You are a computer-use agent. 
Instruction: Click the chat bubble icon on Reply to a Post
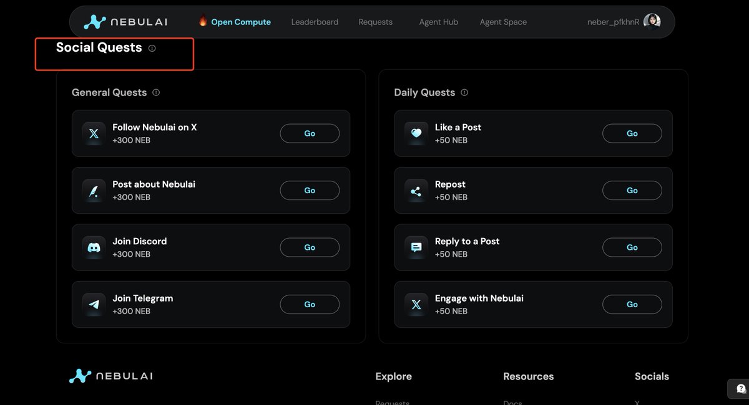tap(416, 247)
